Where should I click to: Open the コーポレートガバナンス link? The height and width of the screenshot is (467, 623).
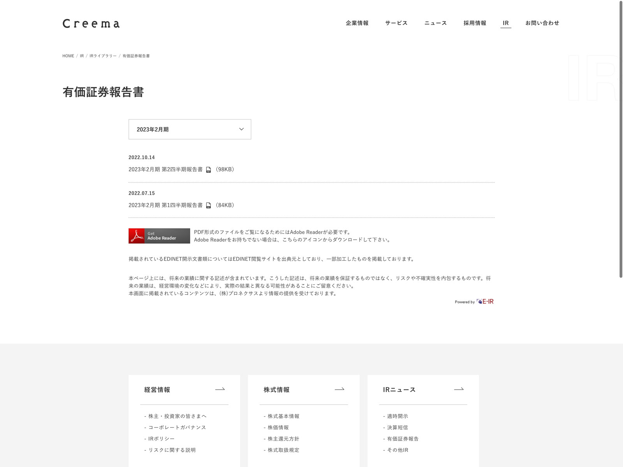point(177,427)
